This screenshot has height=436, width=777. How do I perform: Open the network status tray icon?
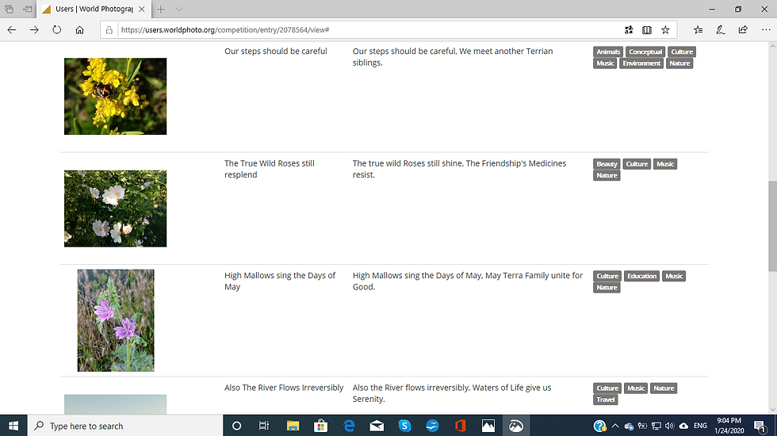point(656,426)
